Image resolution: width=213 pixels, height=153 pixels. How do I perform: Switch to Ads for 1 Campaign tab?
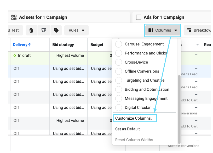click(x=172, y=17)
